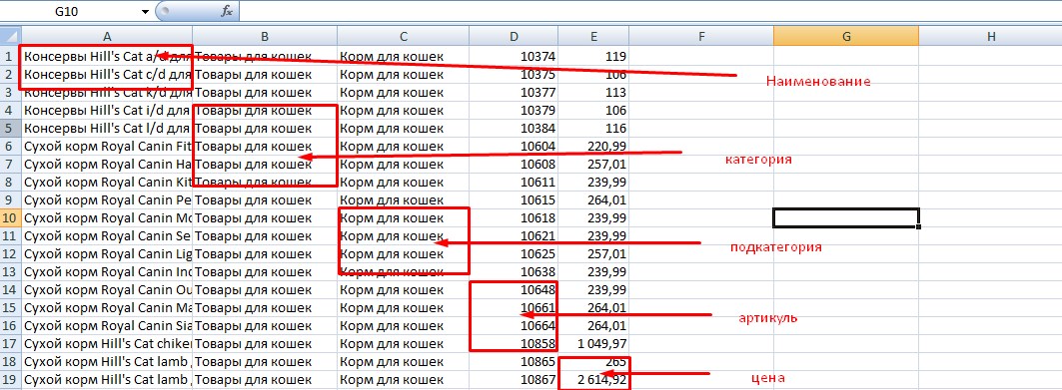The height and width of the screenshot is (390, 1062).
Task: Click price cell 220,99
Action: tap(593, 146)
